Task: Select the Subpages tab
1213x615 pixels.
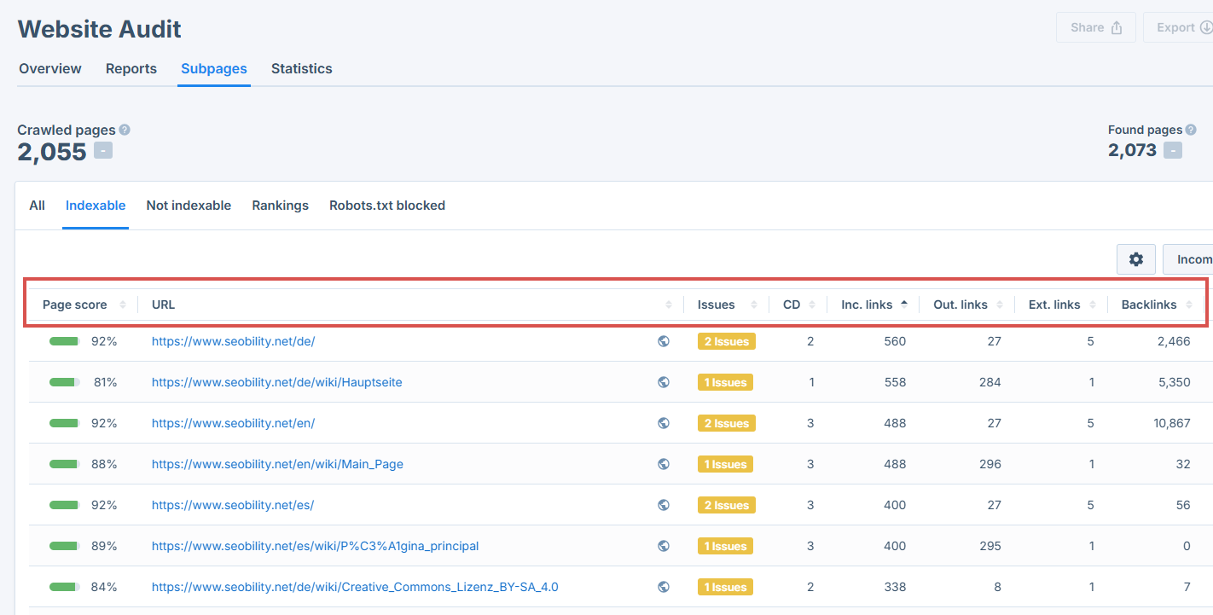Action: (x=214, y=68)
